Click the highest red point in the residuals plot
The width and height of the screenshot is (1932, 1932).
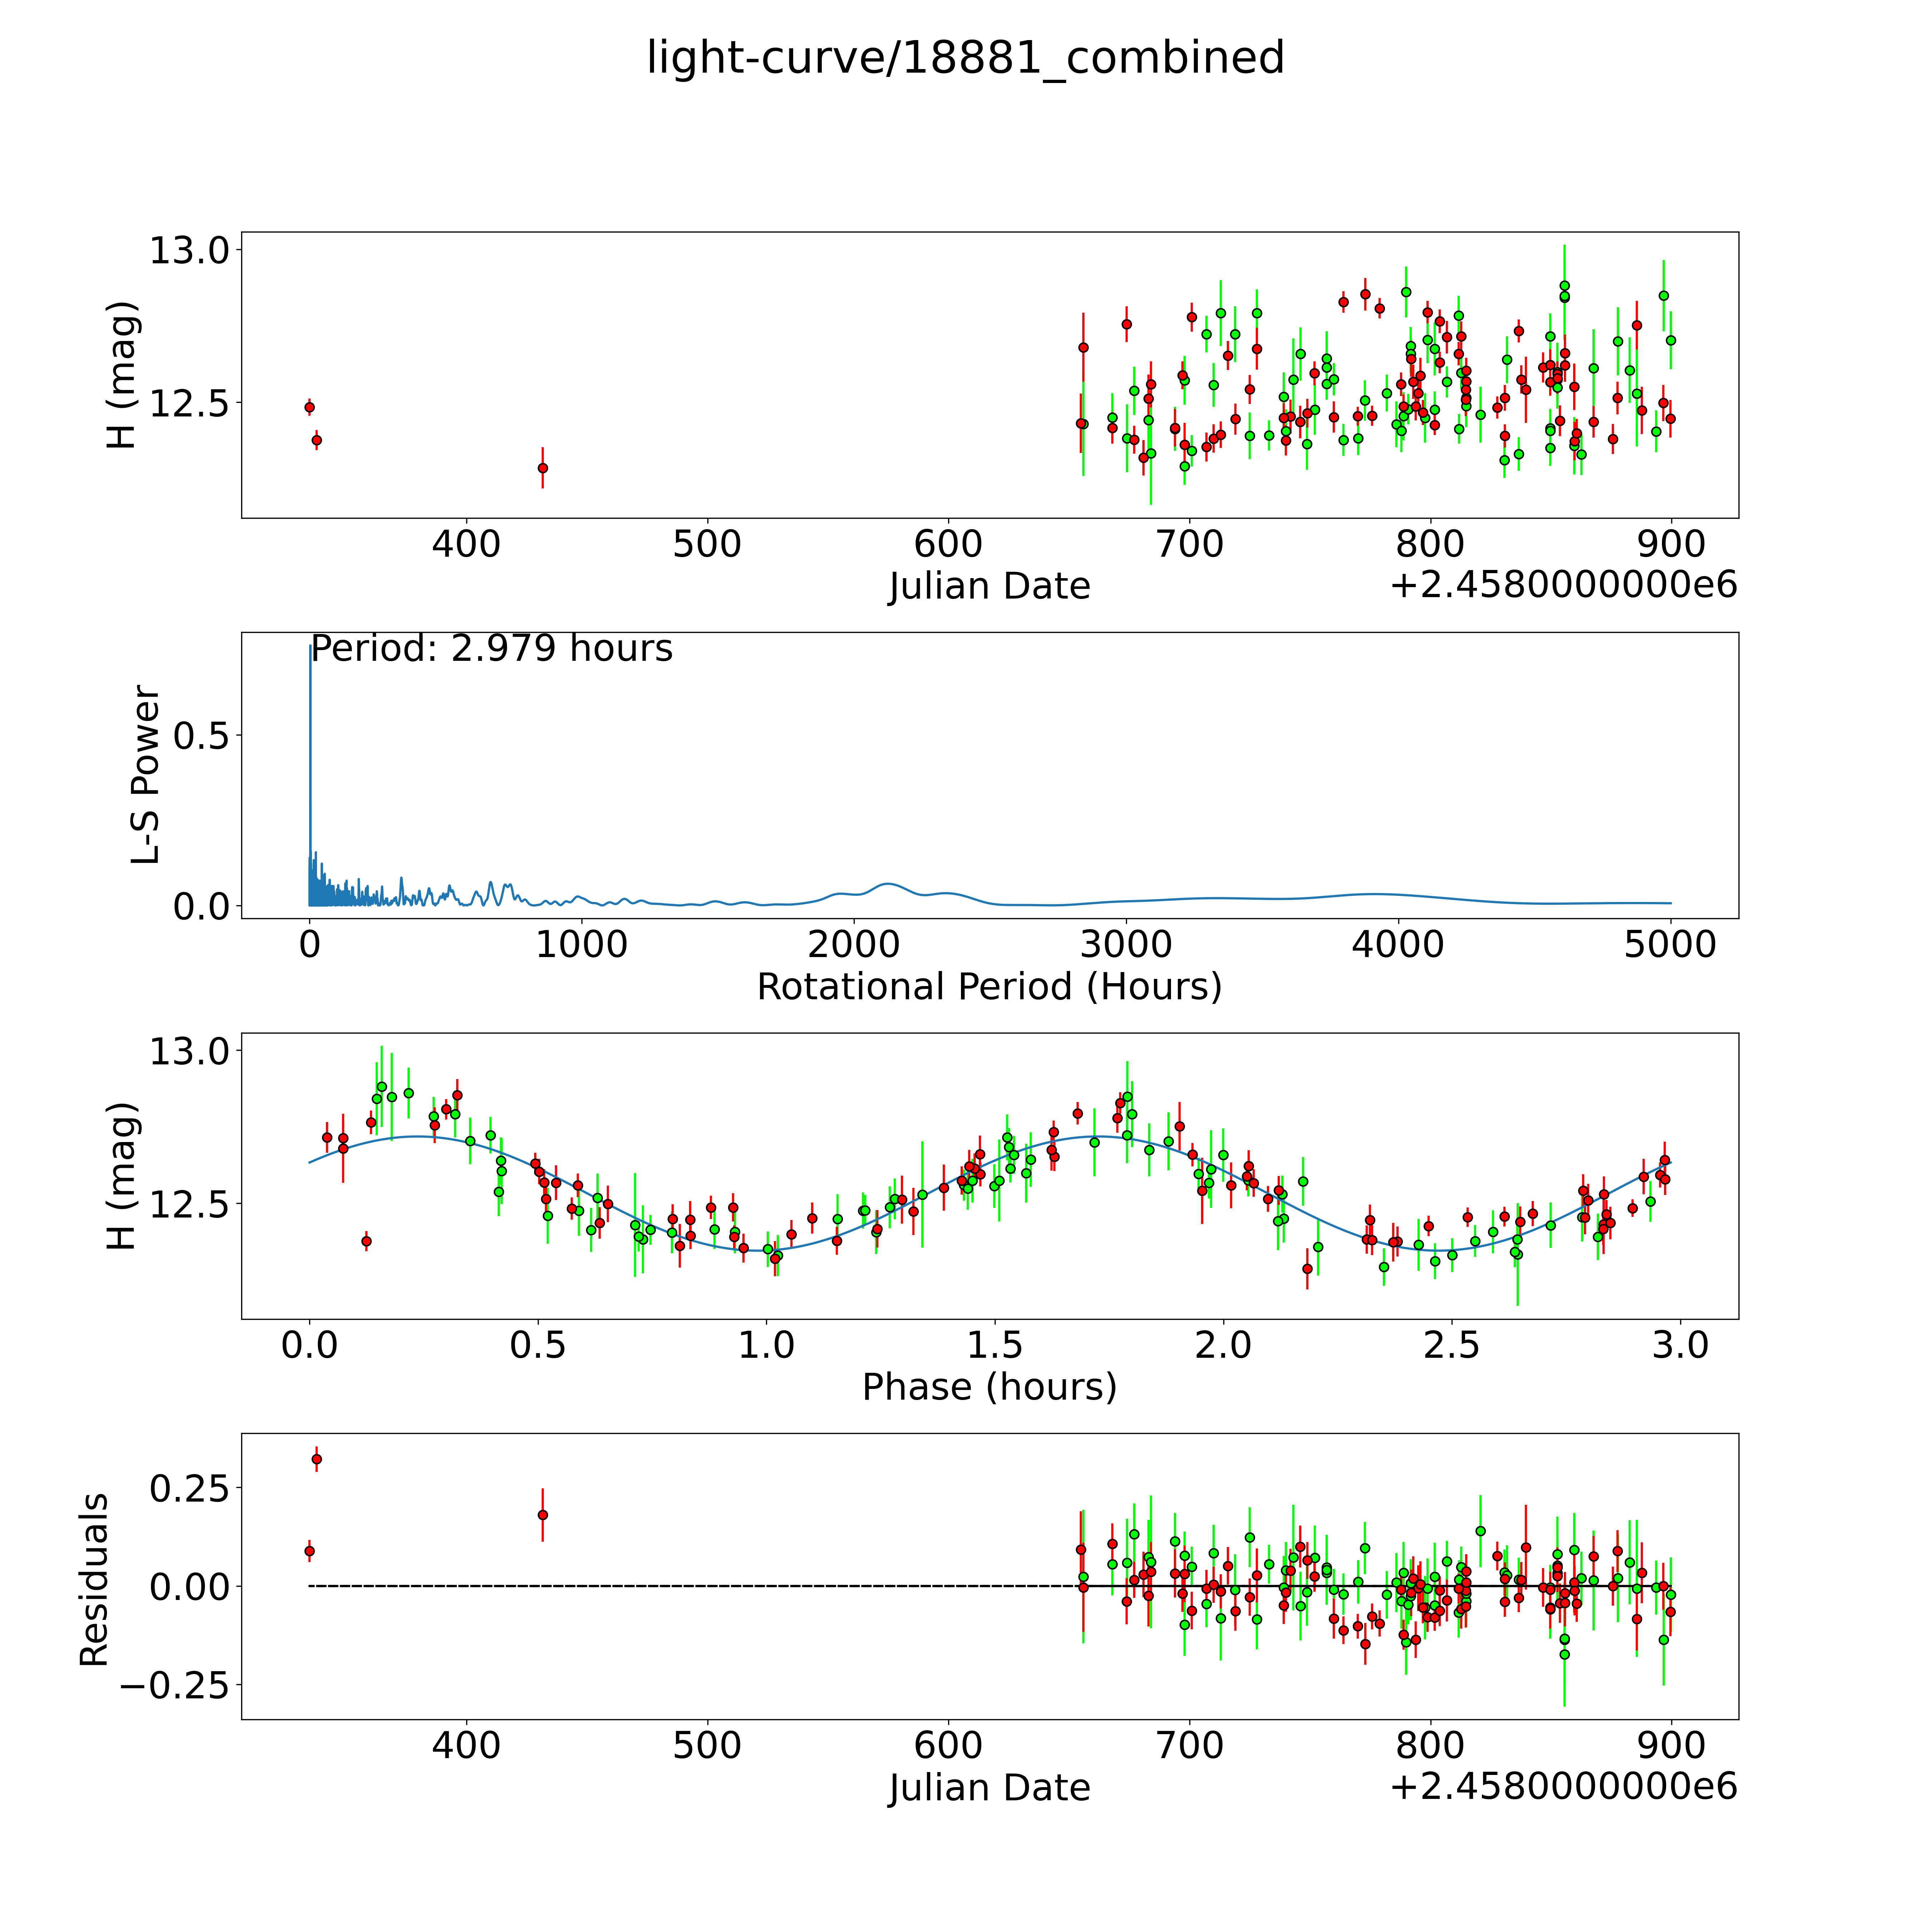[317, 1459]
